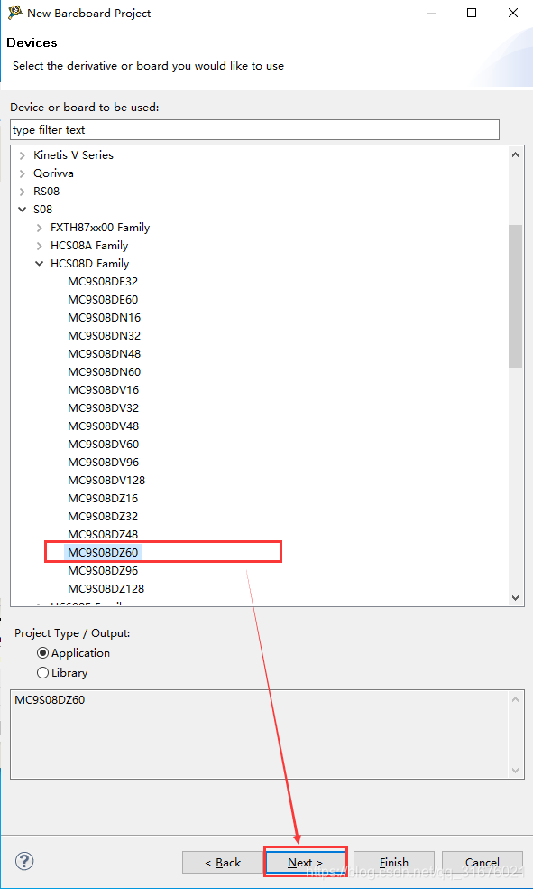Screen dimensions: 533x889
Task: Select MC9S08DN60 device
Action: [x=104, y=372]
